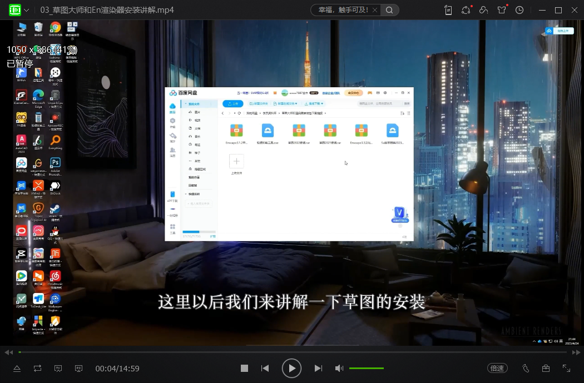Open Steam desktop shortcut
The image size is (584, 383).
coord(55,212)
